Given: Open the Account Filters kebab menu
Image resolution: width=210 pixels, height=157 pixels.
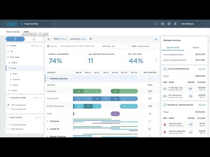Looking at the screenshot, I should pos(41,98).
